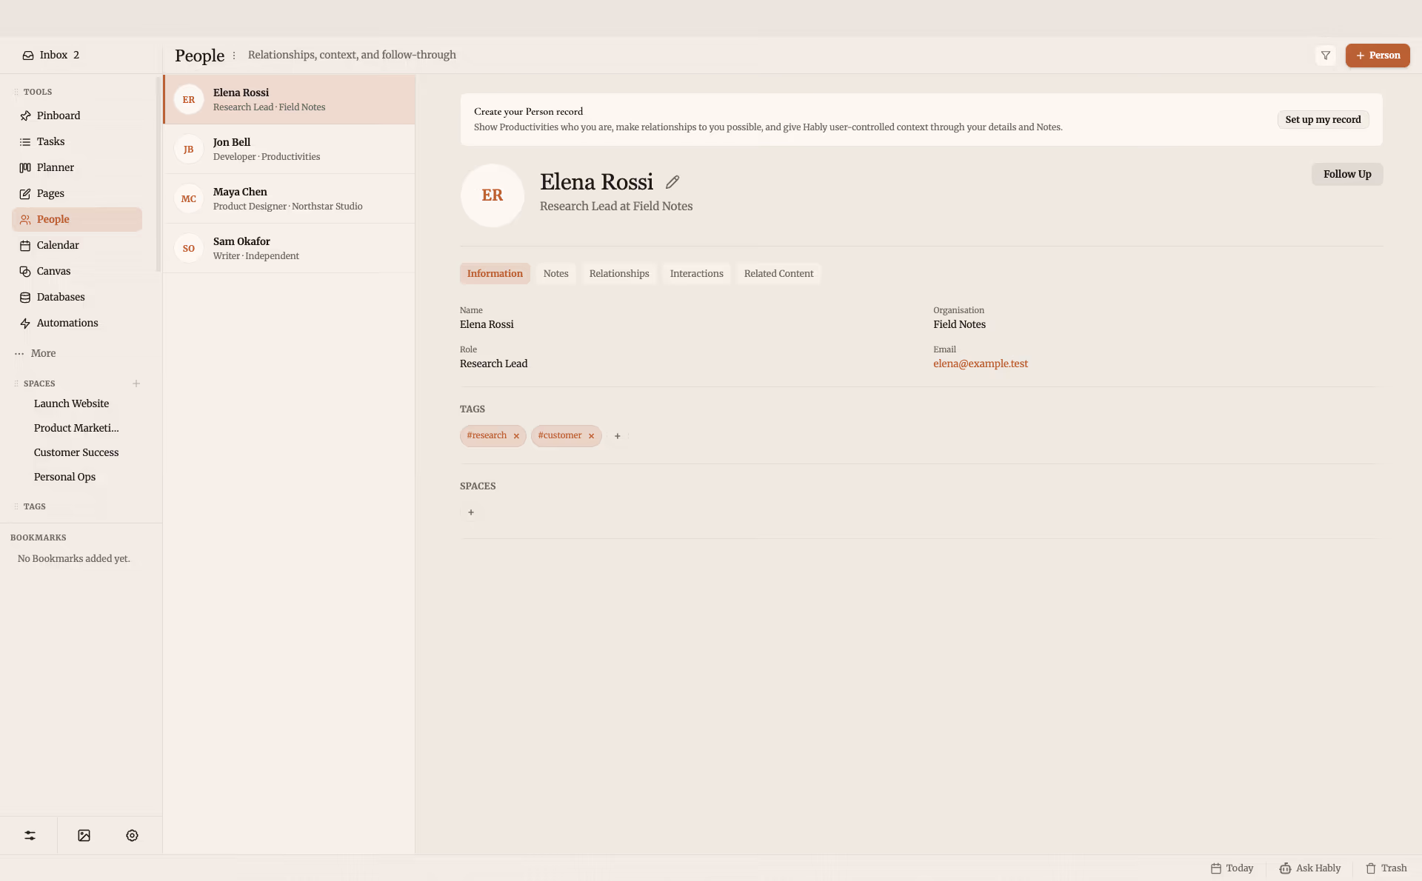Open the Automations tool
1422x881 pixels.
[x=76, y=323]
